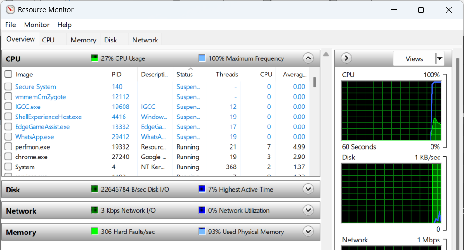Hide the graphs pane with arrow button

click(346, 58)
